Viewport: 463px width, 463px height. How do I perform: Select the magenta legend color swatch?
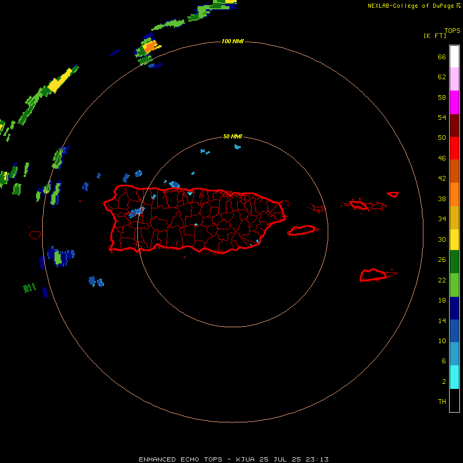coord(454,102)
